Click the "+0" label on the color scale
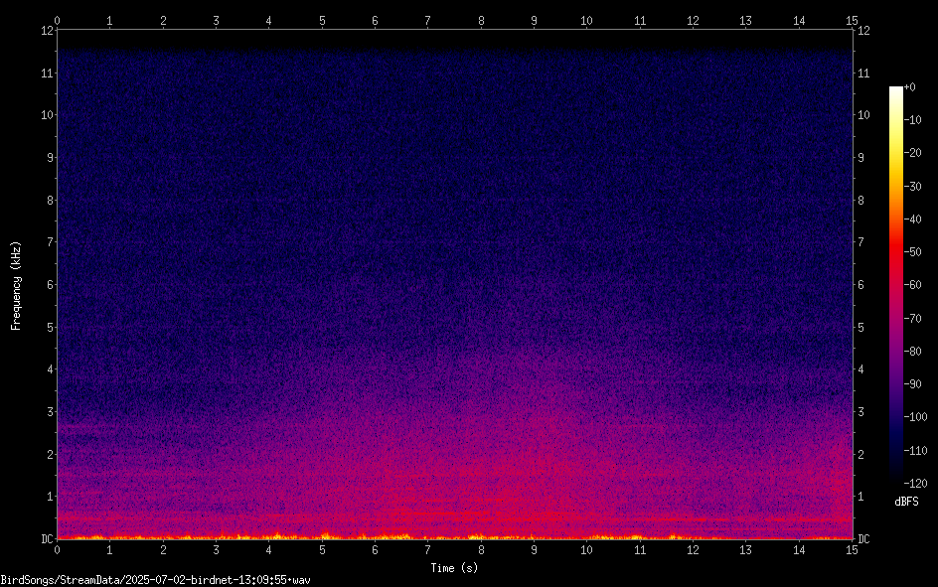The image size is (938, 587). pyautogui.click(x=909, y=87)
